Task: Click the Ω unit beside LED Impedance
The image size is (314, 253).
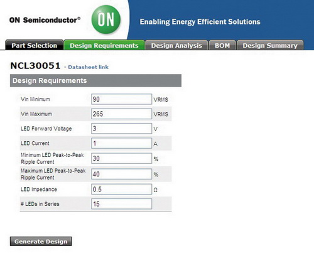Action: 155,190
